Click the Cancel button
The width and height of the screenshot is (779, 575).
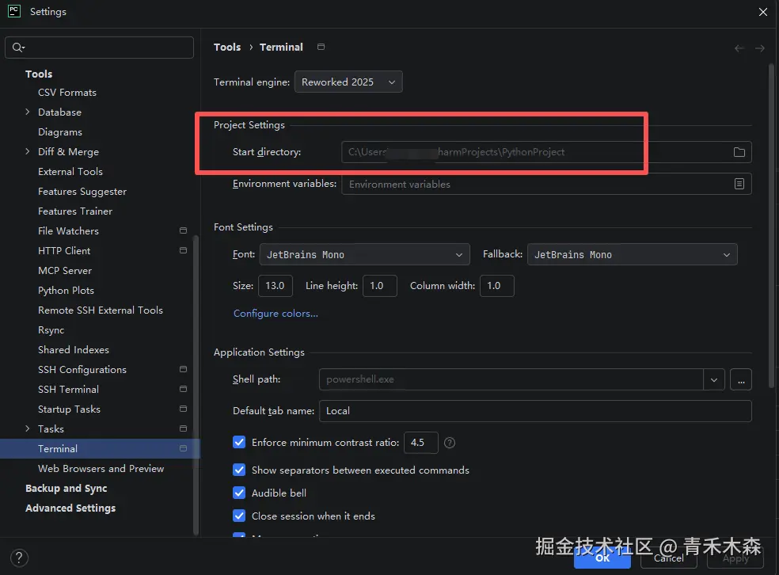coord(669,558)
